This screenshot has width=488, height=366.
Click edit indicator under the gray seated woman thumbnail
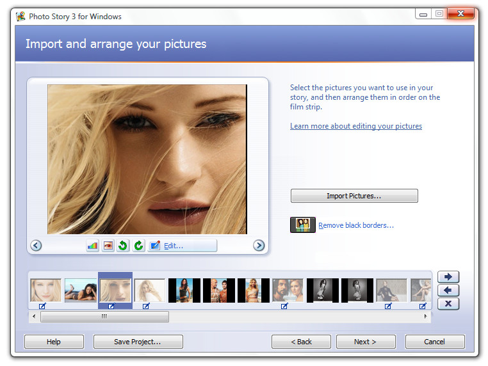click(x=388, y=306)
